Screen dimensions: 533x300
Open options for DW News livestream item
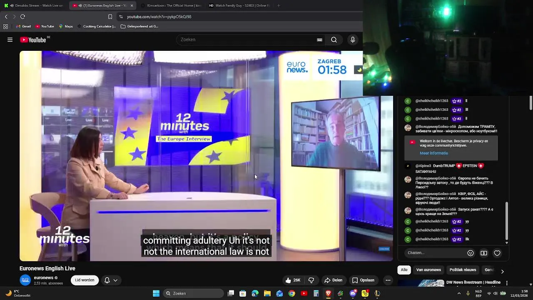[507, 283]
